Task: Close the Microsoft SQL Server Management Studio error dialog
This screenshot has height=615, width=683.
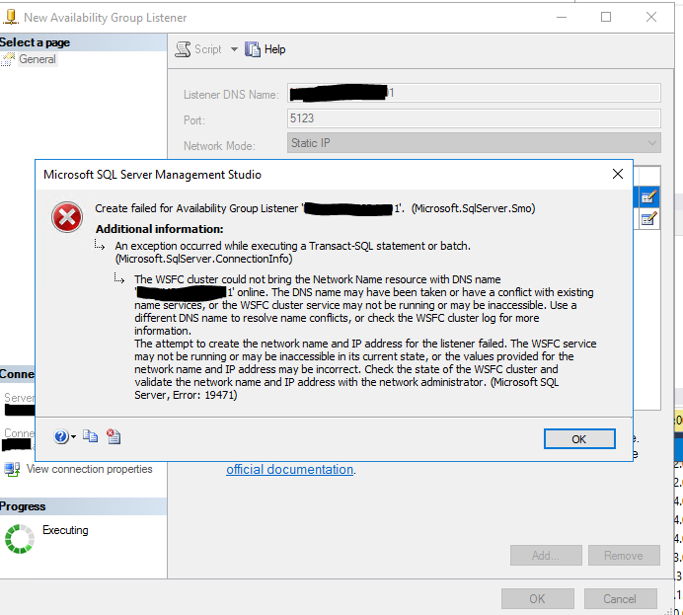Action: click(617, 174)
